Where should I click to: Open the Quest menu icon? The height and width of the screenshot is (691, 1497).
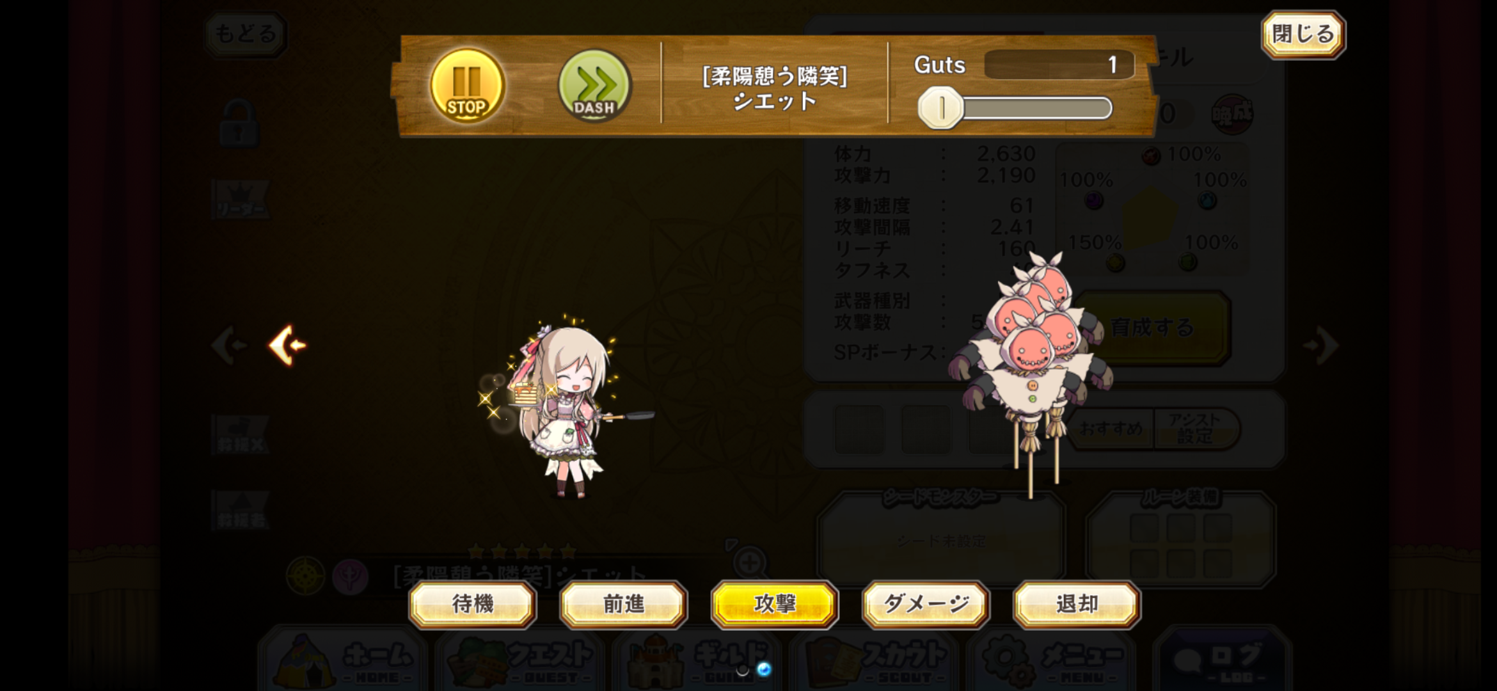coord(521,659)
